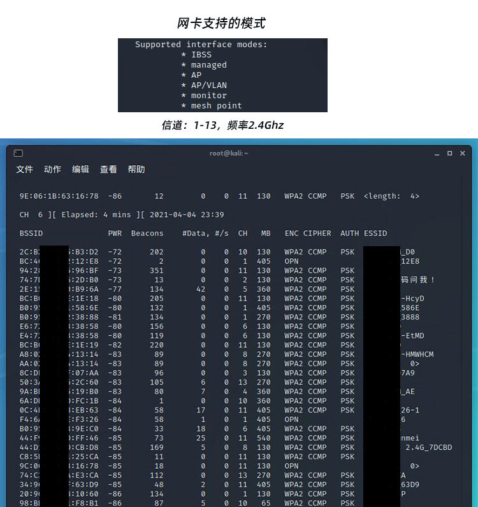This screenshot has height=507, width=478.
Task: Click ESSID ending 2.4G_7DCBD
Action: [428, 447]
